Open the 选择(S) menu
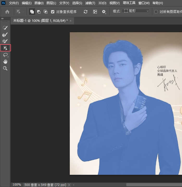 point(77,3)
